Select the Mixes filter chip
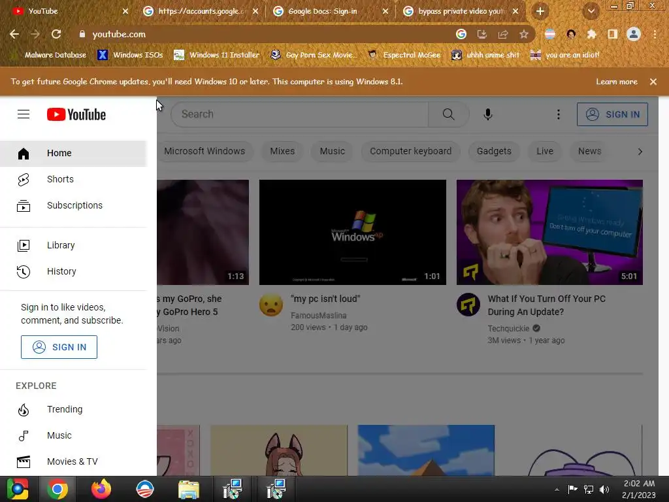 [x=282, y=151]
